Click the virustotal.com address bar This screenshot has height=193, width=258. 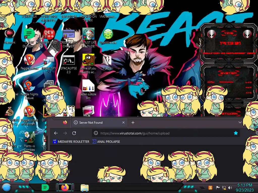[x=166, y=133]
